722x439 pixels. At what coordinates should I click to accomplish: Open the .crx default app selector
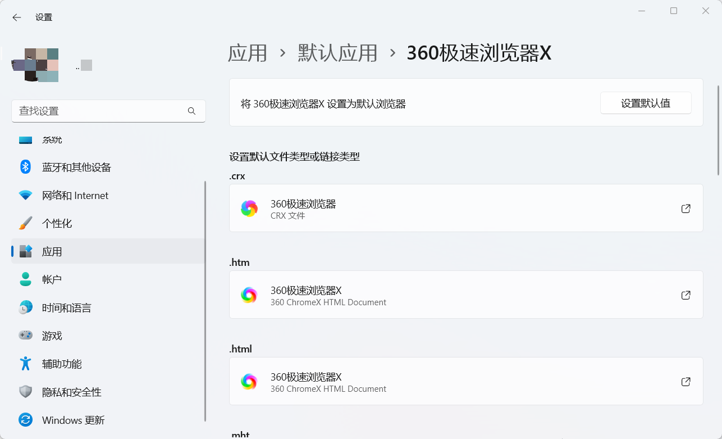tap(466, 208)
